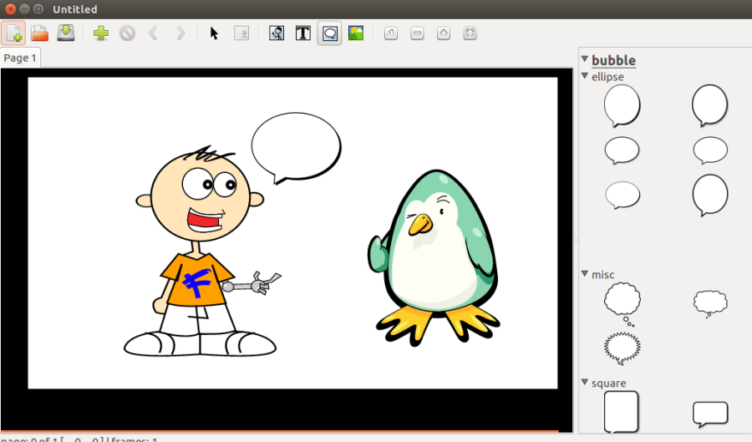Collapse the ellipse section
This screenshot has width=752, height=442.
[585, 76]
